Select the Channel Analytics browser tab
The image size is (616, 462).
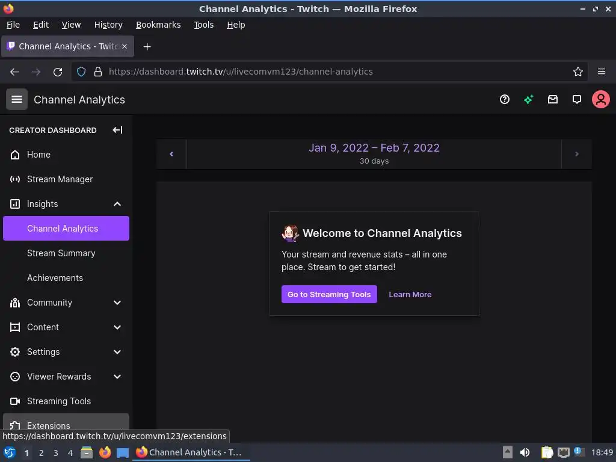click(x=67, y=46)
